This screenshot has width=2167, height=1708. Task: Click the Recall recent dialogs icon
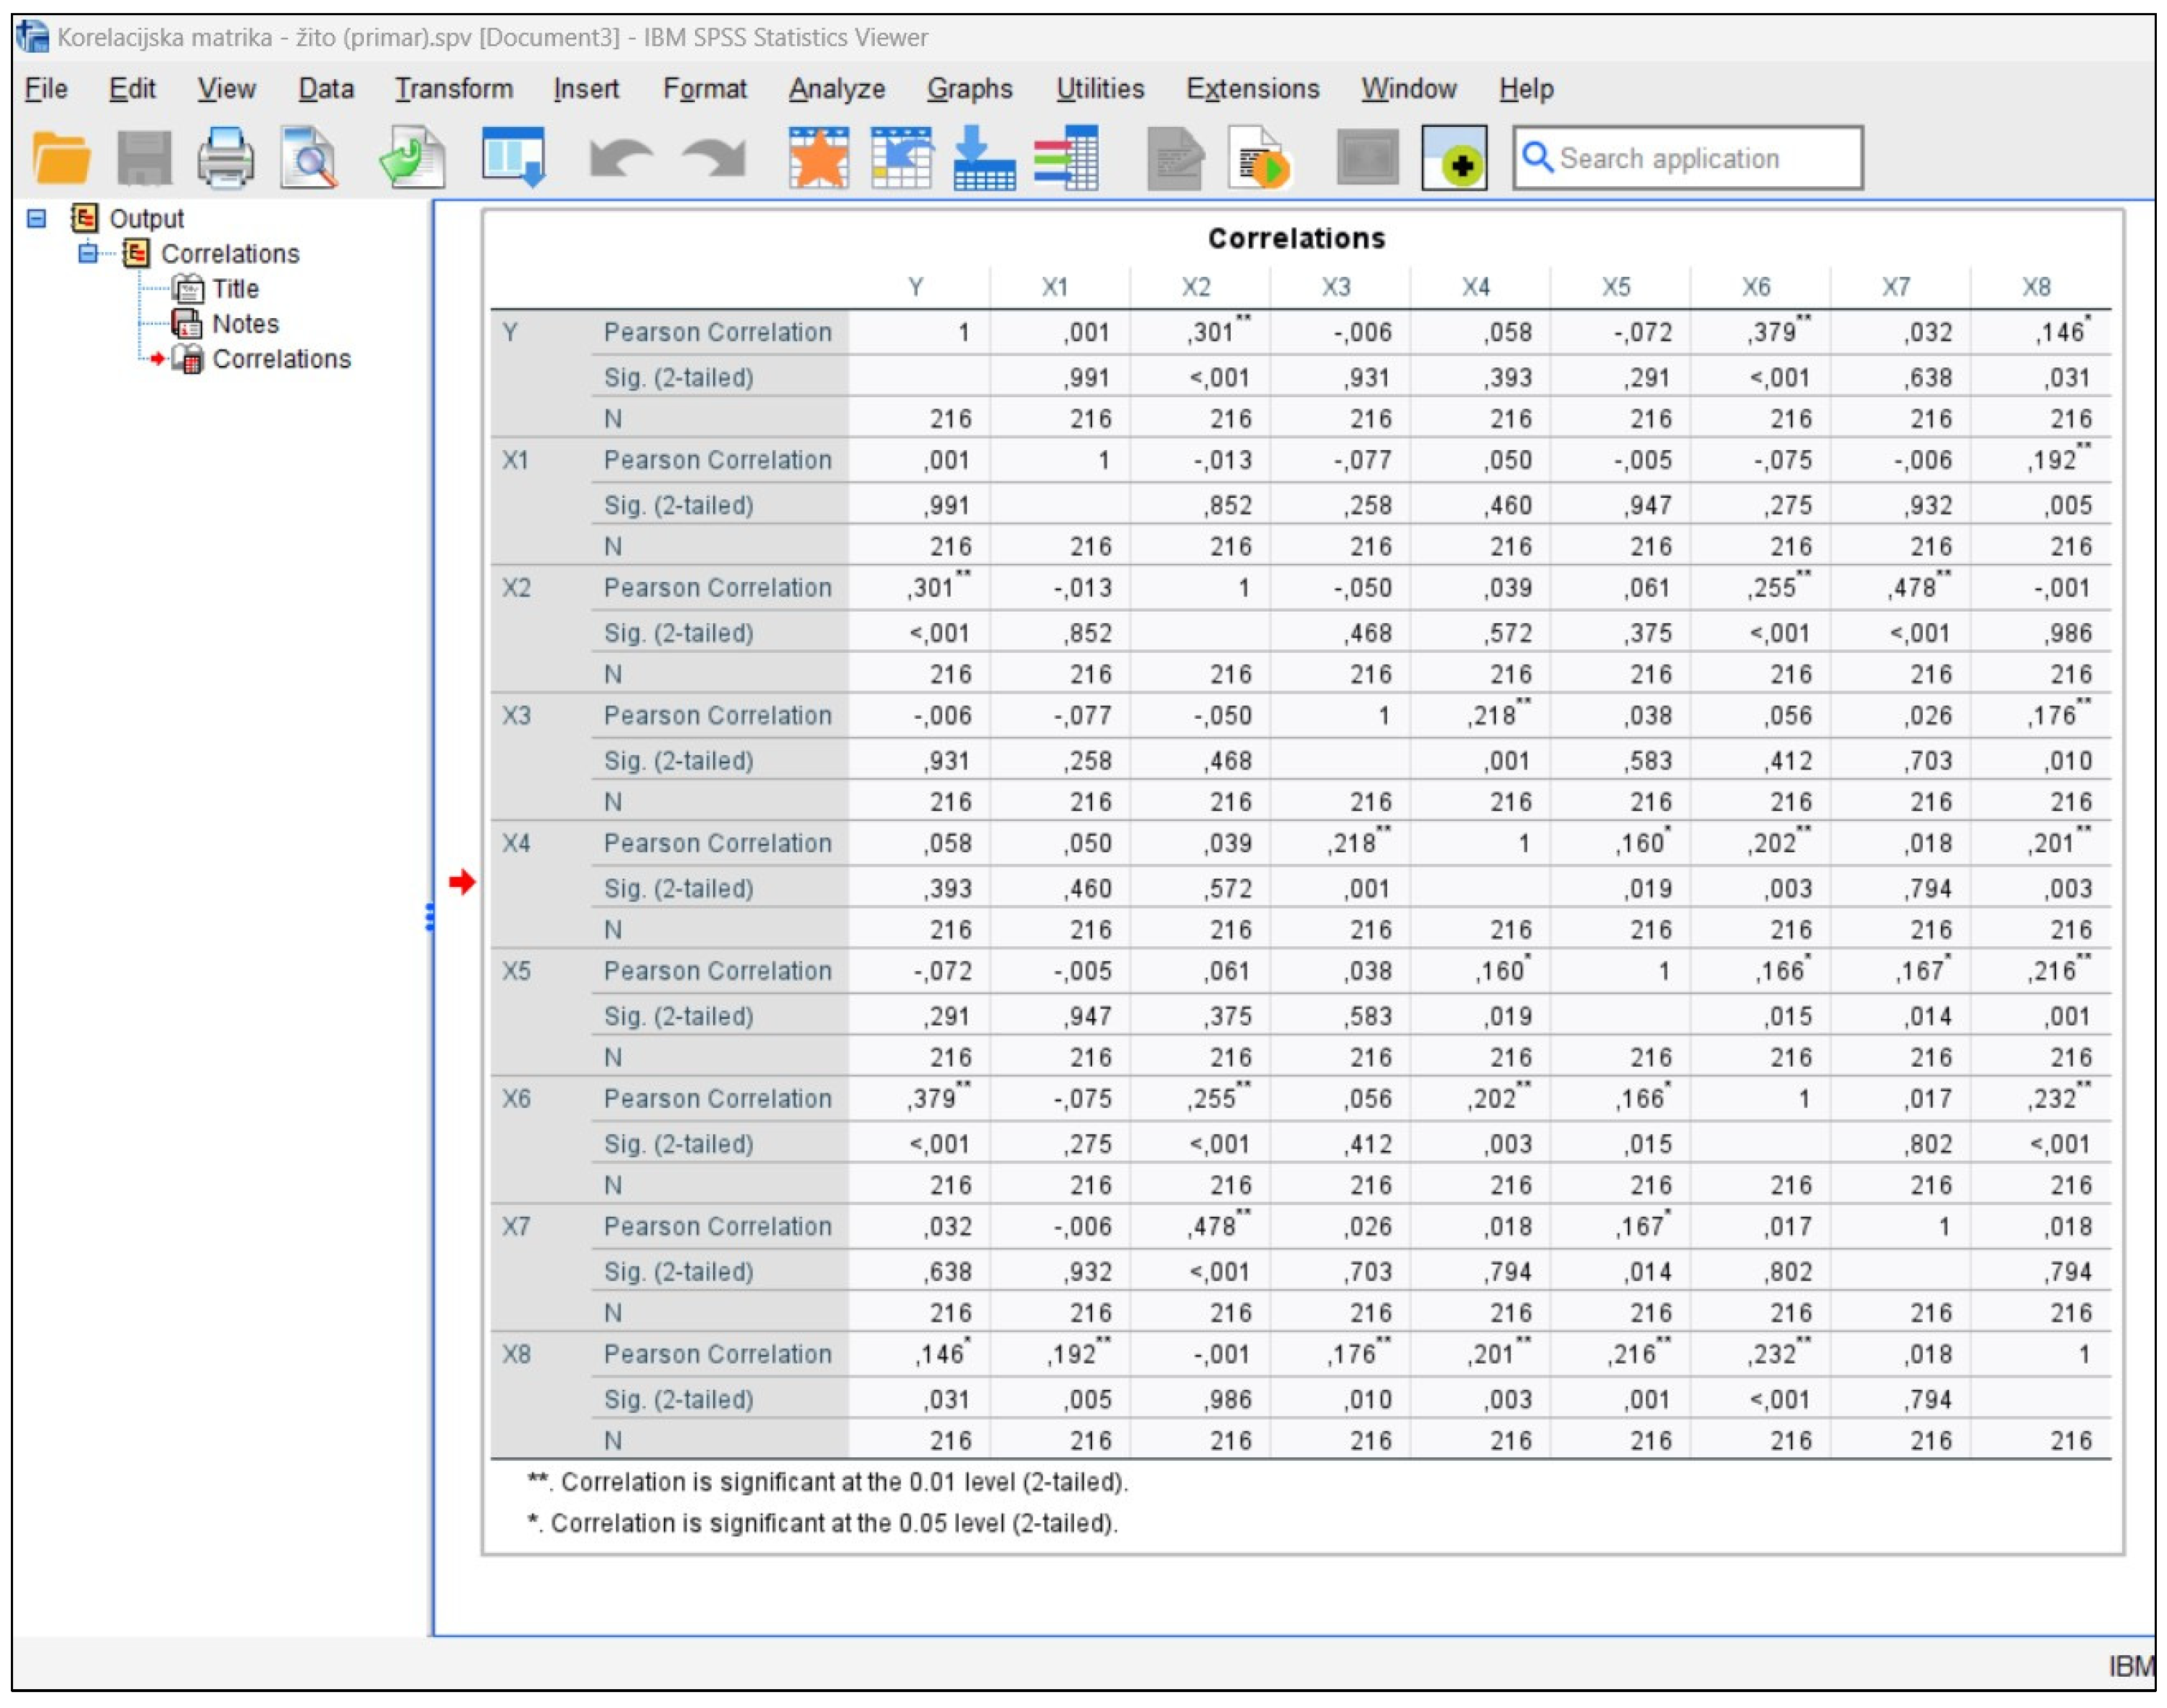tap(513, 158)
